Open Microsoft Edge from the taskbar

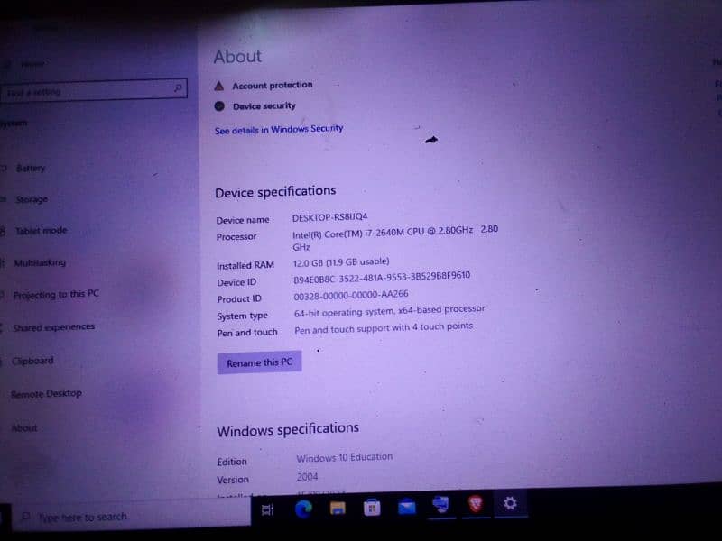[303, 509]
